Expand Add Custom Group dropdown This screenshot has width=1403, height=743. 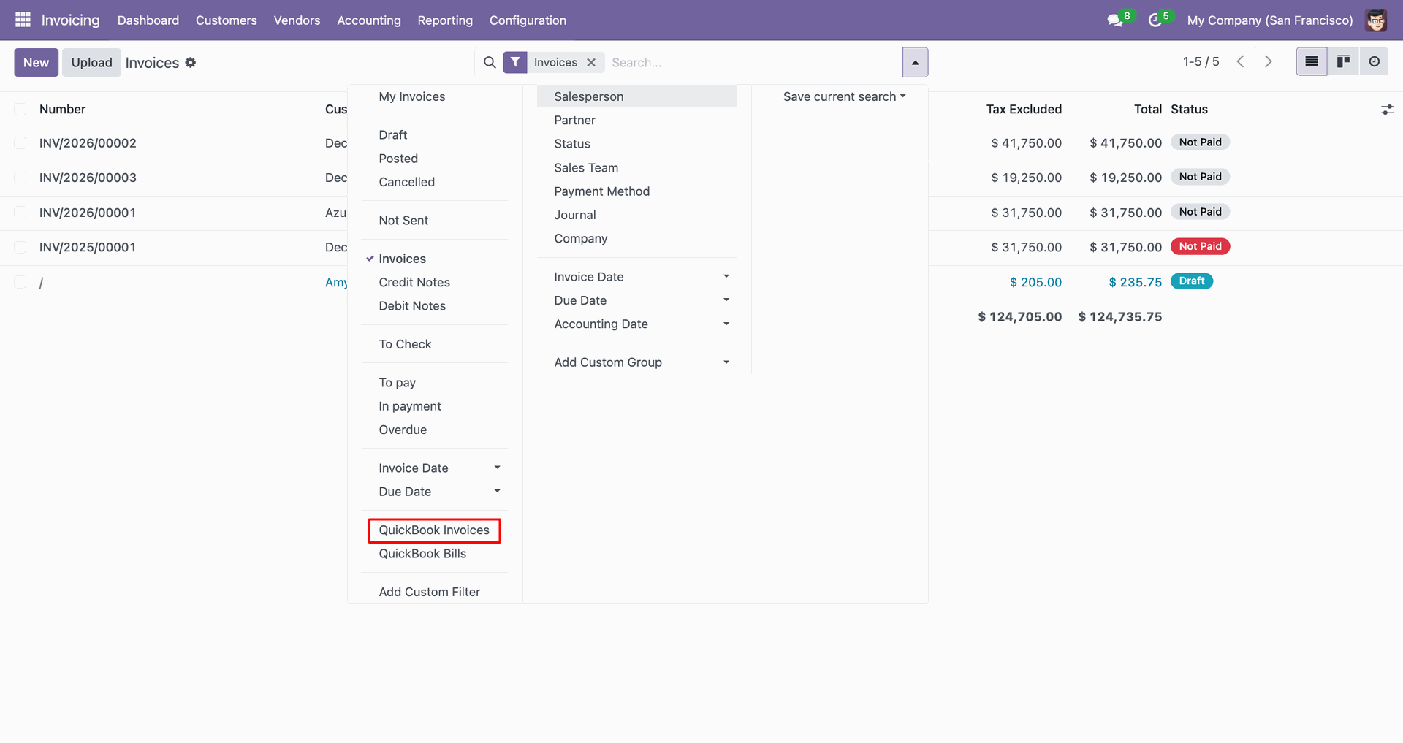point(641,362)
